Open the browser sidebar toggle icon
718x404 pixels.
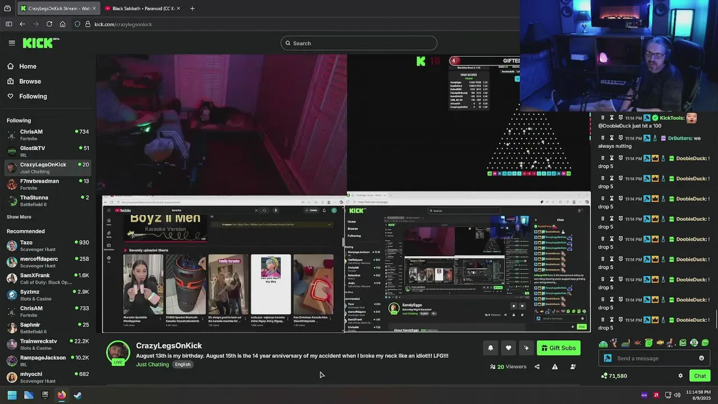click(9, 24)
